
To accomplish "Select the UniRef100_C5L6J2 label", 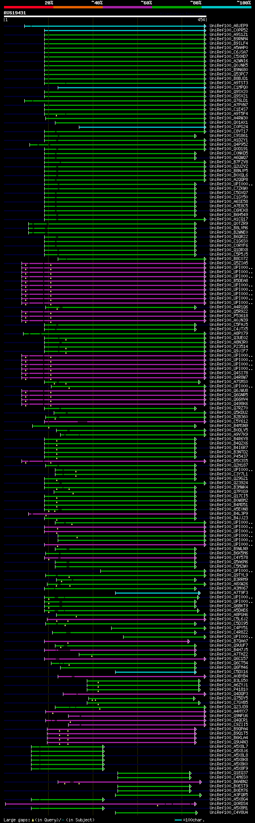I will (x=229, y=619).
